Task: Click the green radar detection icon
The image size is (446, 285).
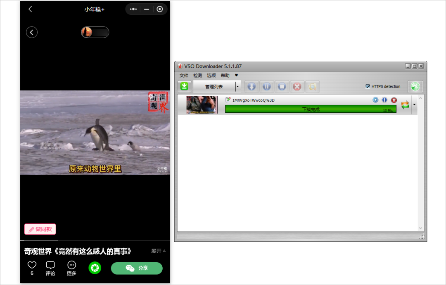Action: point(415,86)
